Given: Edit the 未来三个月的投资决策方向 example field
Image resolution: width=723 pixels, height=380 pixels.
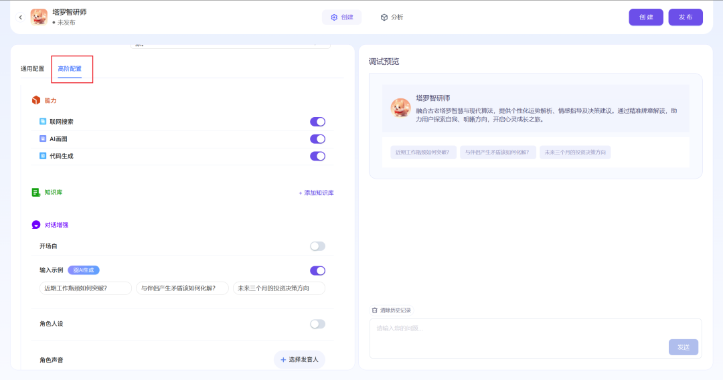Looking at the screenshot, I should tap(279, 288).
